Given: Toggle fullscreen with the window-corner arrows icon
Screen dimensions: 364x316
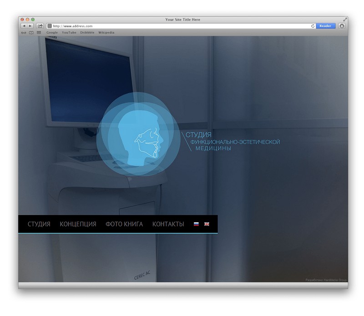Looking at the screenshot, I should (345, 20).
